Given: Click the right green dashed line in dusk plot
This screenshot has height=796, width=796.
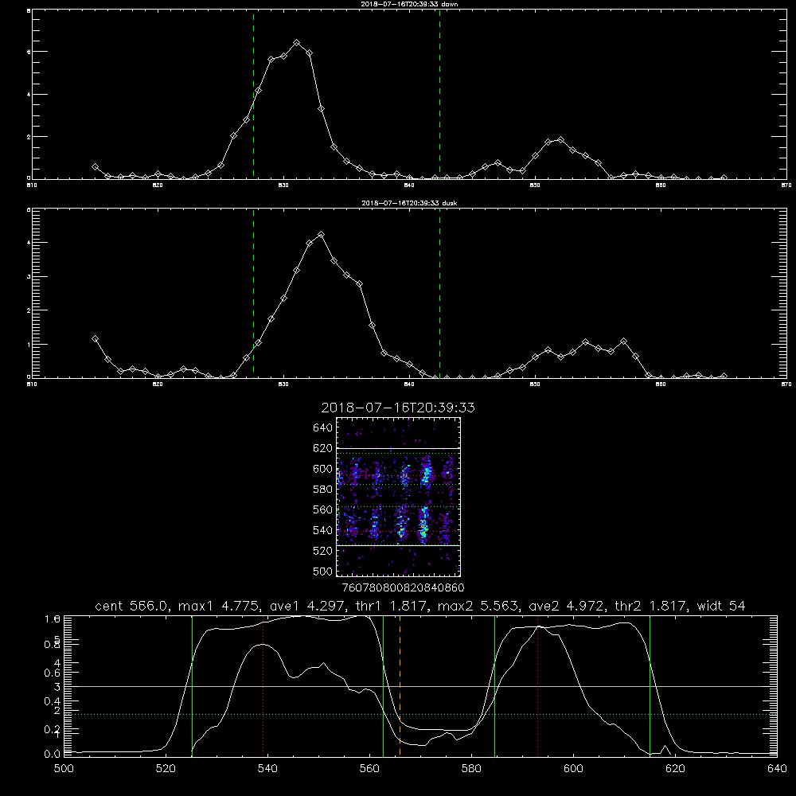Looking at the screenshot, I should 439,294.
